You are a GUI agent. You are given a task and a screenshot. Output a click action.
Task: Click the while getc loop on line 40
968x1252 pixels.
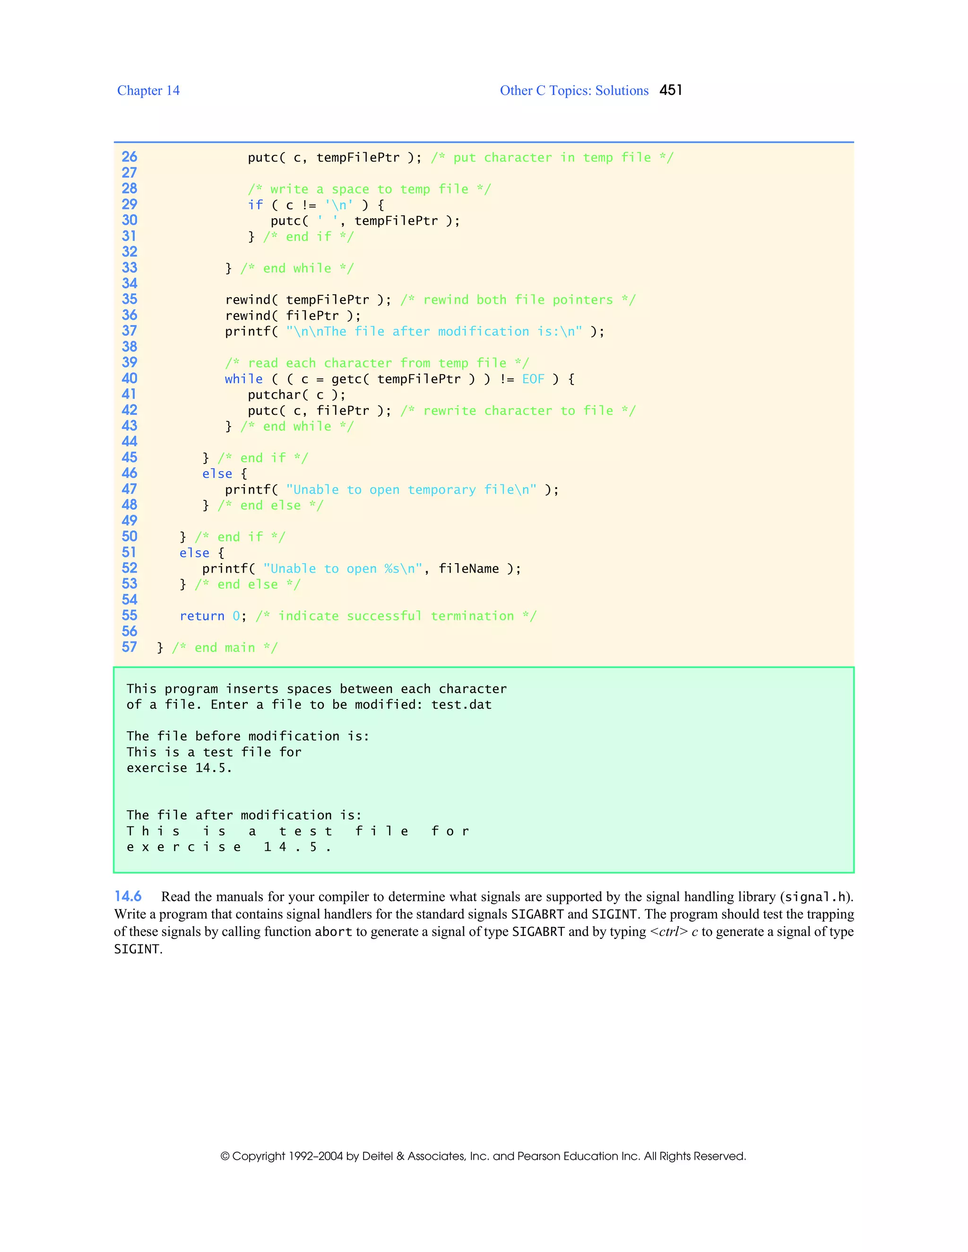tap(400, 379)
